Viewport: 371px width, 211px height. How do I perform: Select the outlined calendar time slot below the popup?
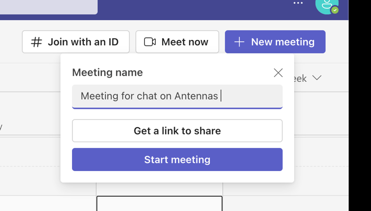point(159,203)
